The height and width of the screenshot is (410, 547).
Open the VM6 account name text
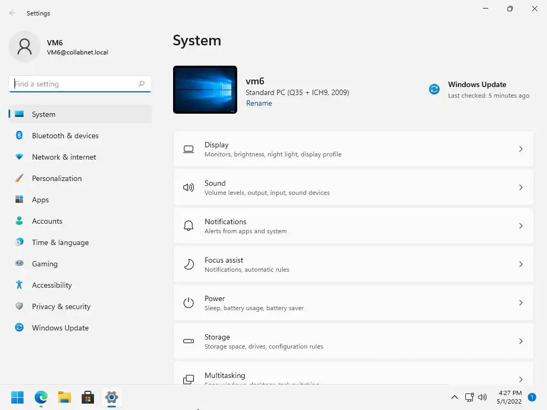(55, 43)
